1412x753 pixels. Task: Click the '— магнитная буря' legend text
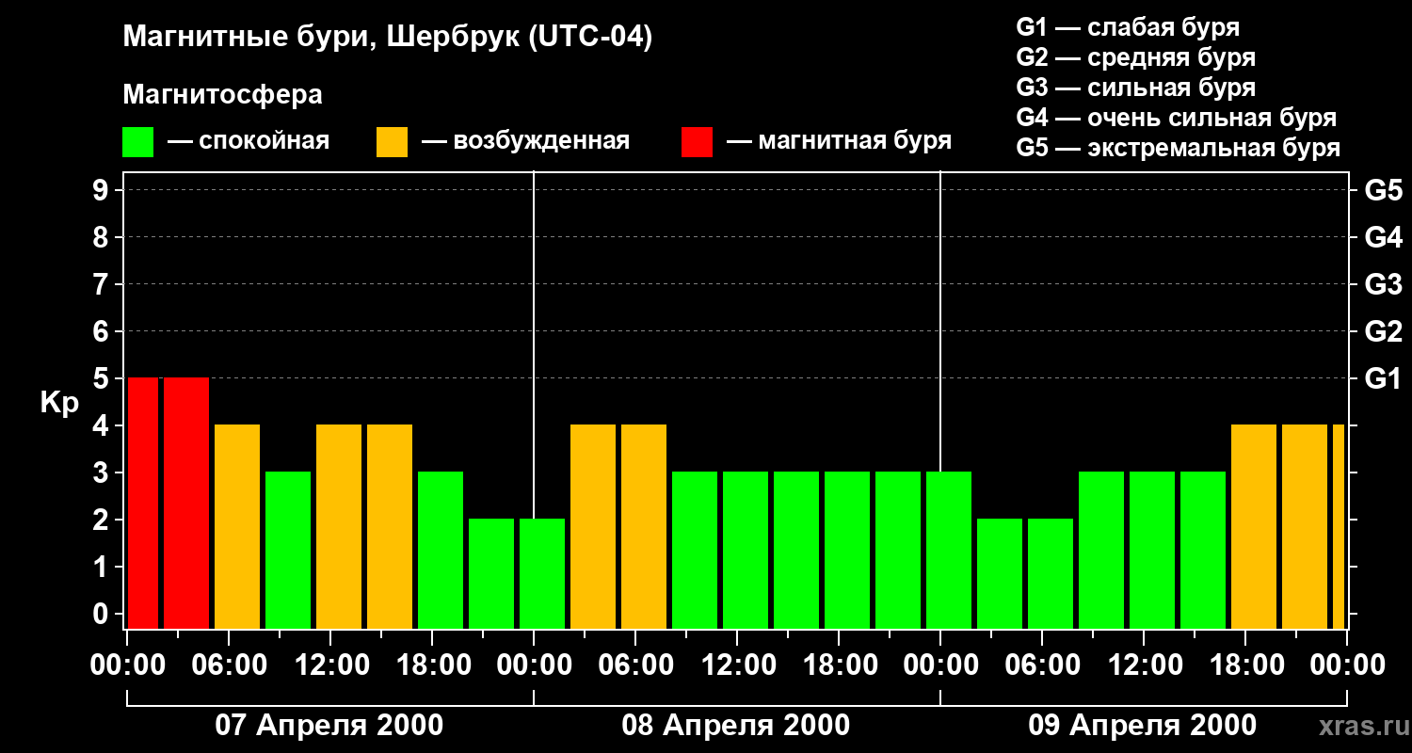[x=840, y=141]
